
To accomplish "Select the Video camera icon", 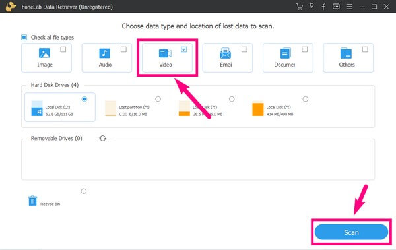I will click(x=165, y=53).
